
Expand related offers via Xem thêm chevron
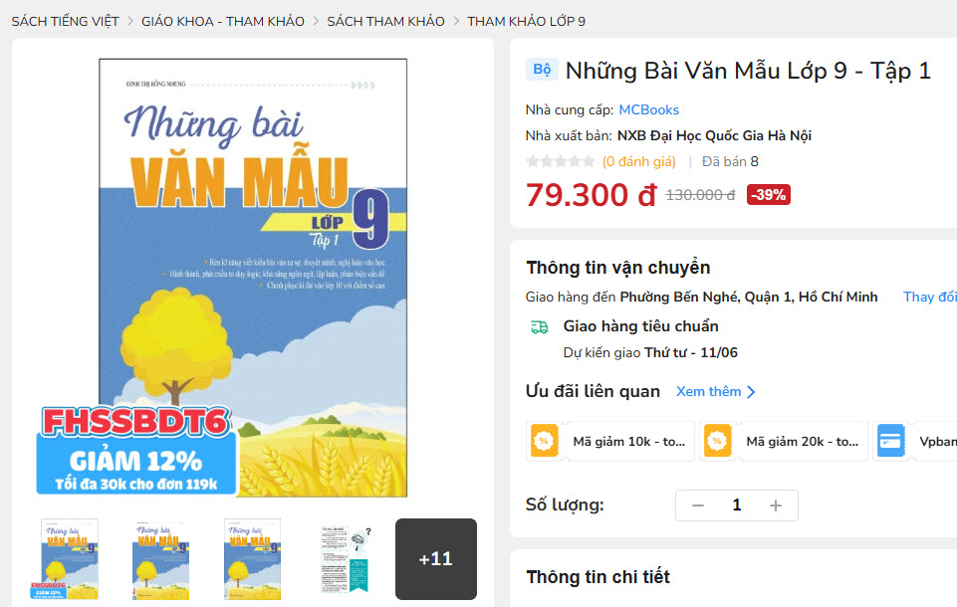(x=751, y=392)
